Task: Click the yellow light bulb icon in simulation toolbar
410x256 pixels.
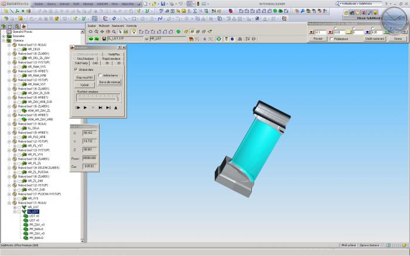Action: point(134,32)
